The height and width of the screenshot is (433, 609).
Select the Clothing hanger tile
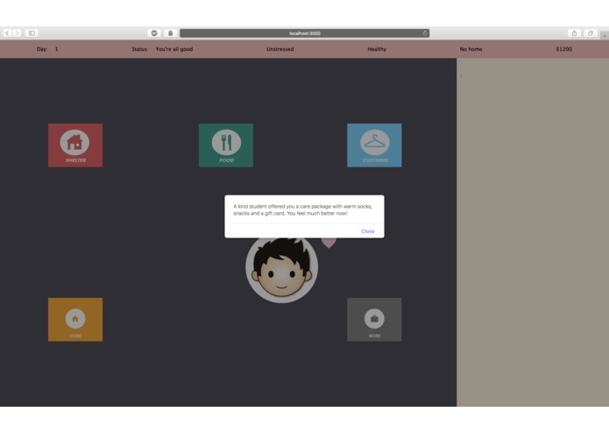click(374, 146)
